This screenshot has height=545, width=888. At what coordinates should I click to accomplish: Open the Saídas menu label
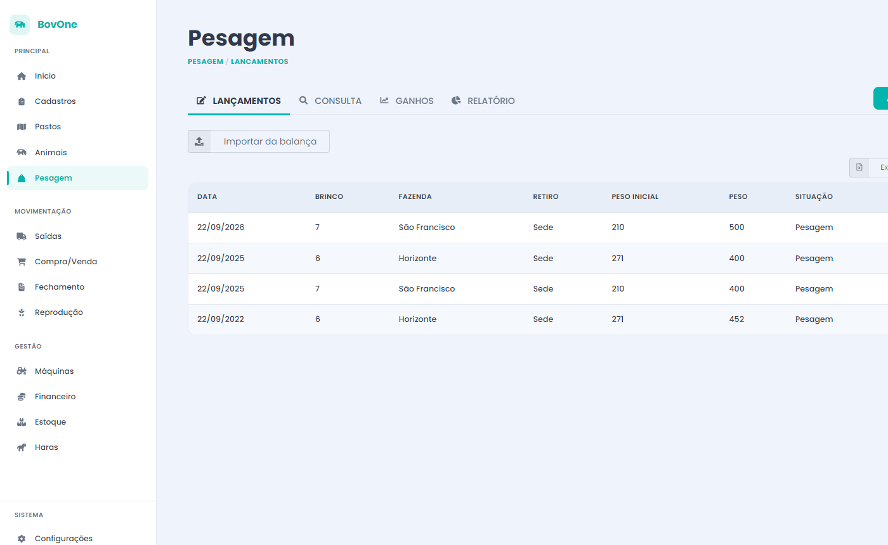click(x=48, y=236)
